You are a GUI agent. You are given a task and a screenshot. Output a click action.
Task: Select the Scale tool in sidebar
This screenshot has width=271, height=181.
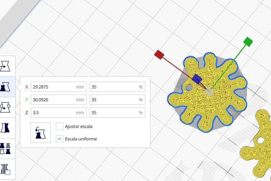tap(5, 87)
